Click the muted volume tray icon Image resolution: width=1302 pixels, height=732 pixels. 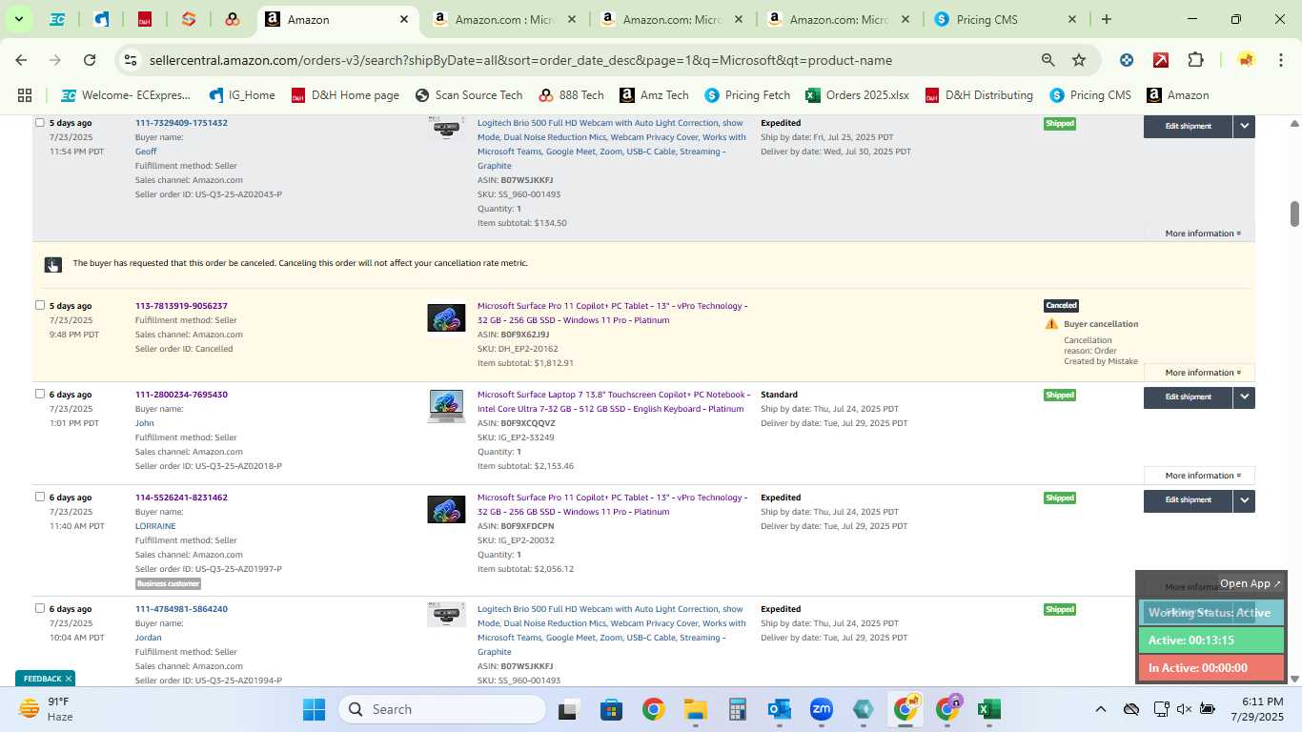tap(1184, 709)
